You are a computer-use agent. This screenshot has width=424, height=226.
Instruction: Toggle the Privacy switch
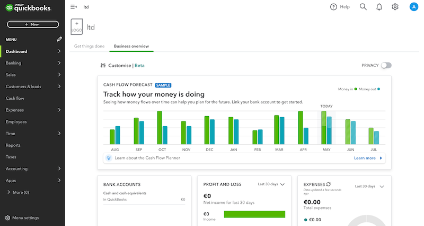(386, 65)
